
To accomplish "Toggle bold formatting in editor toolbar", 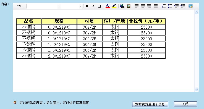I will point(87,6).
